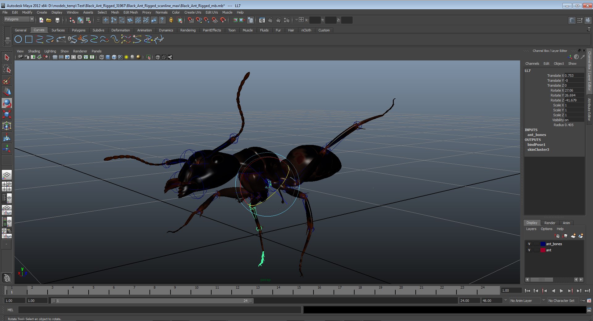Image resolution: width=593 pixels, height=321 pixels.
Task: Toggle display type box of ant_bones layer
Action: pos(536,244)
